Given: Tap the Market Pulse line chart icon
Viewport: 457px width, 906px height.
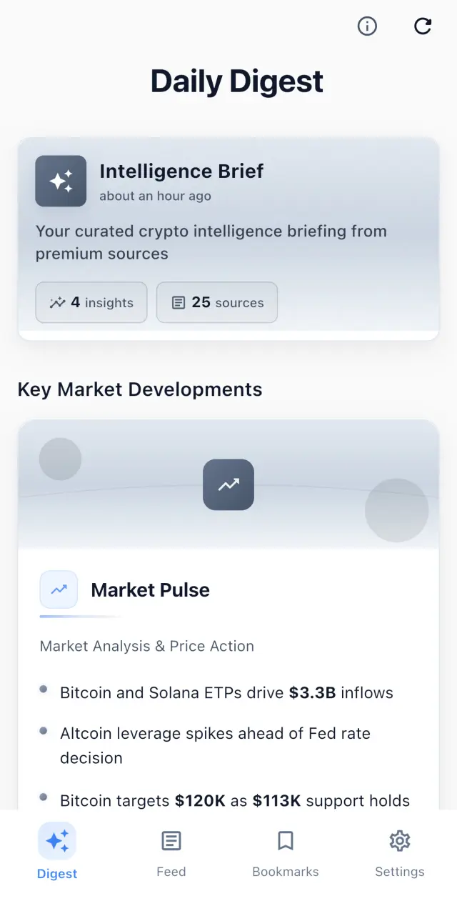Looking at the screenshot, I should pos(58,589).
